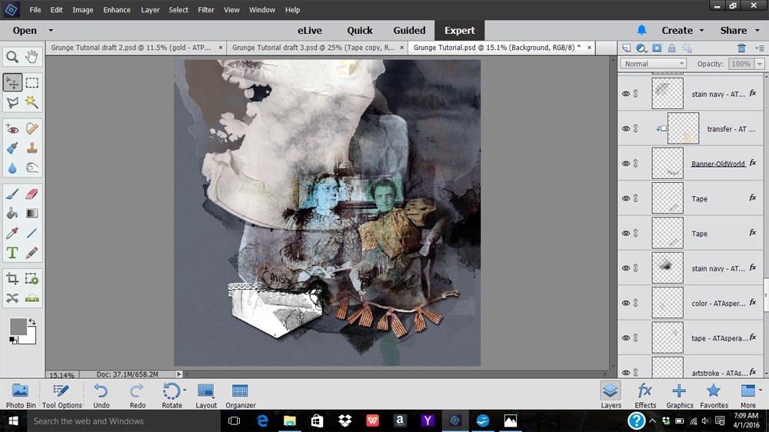Screen dimensions: 769x432
Task: Click the notifications bell icon
Action: (x=641, y=30)
